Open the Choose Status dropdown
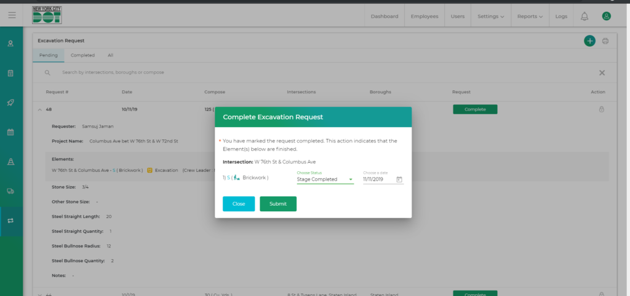This screenshot has height=296, width=630. click(324, 179)
